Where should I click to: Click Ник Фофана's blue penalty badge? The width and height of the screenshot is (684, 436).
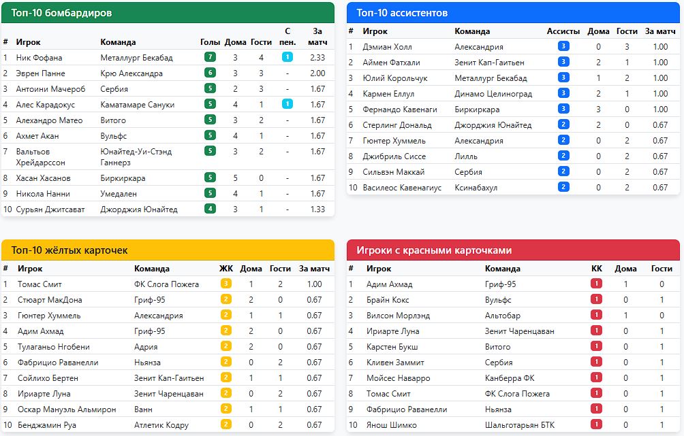tap(287, 57)
